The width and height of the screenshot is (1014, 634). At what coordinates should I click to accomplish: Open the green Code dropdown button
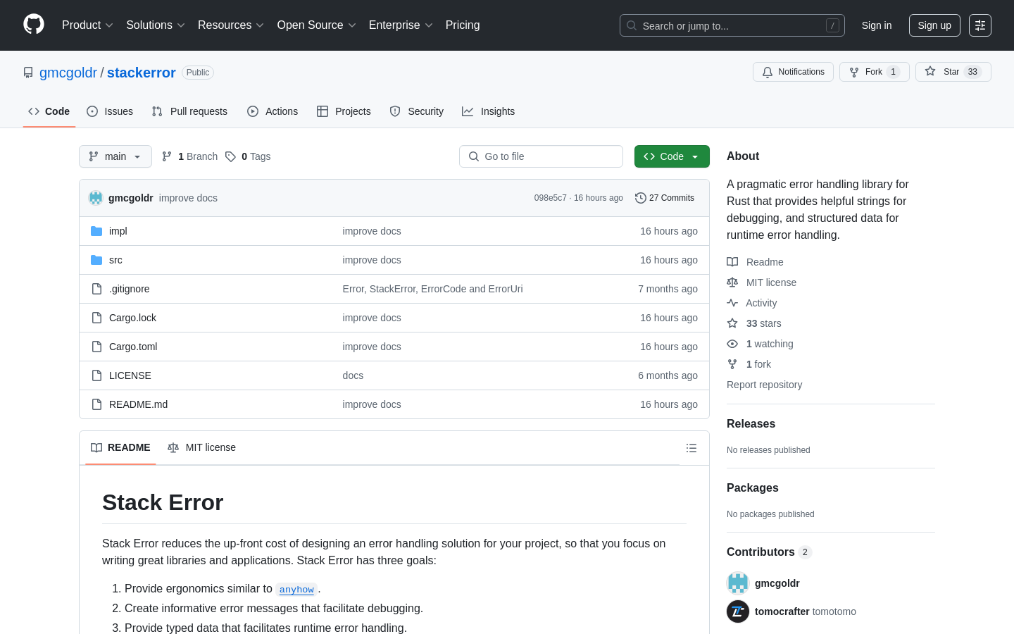pyautogui.click(x=672, y=156)
